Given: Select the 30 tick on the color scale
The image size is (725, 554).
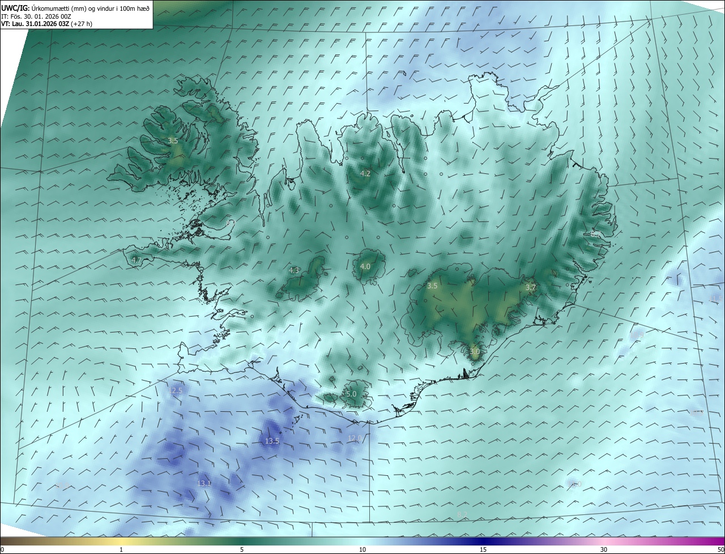Looking at the screenshot, I should coord(604,549).
